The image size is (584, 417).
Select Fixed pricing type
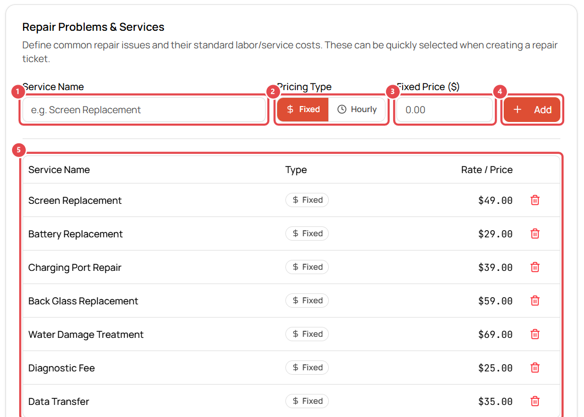tap(303, 109)
